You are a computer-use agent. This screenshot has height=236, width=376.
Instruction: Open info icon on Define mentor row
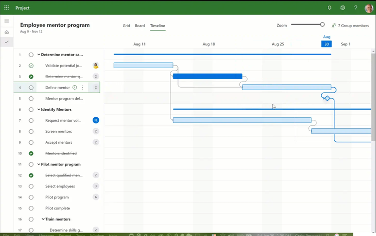click(75, 88)
